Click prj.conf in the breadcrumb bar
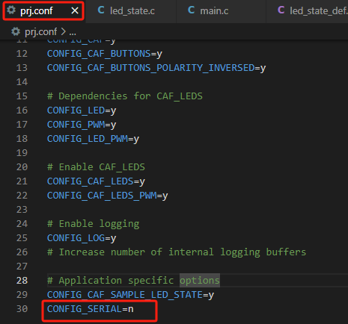Screen dimensions: 348x324 pos(40,32)
